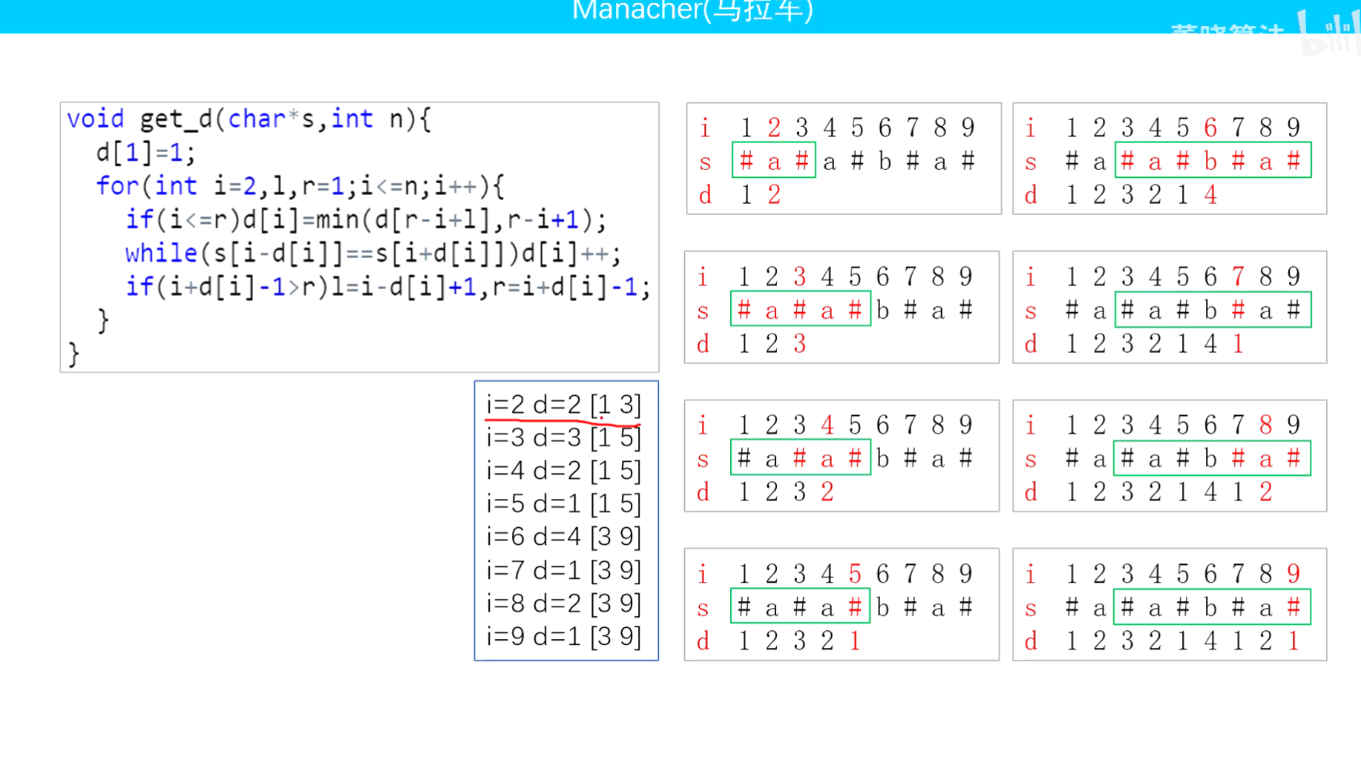Select the d row reading only "1 2 3"

(x=772, y=344)
